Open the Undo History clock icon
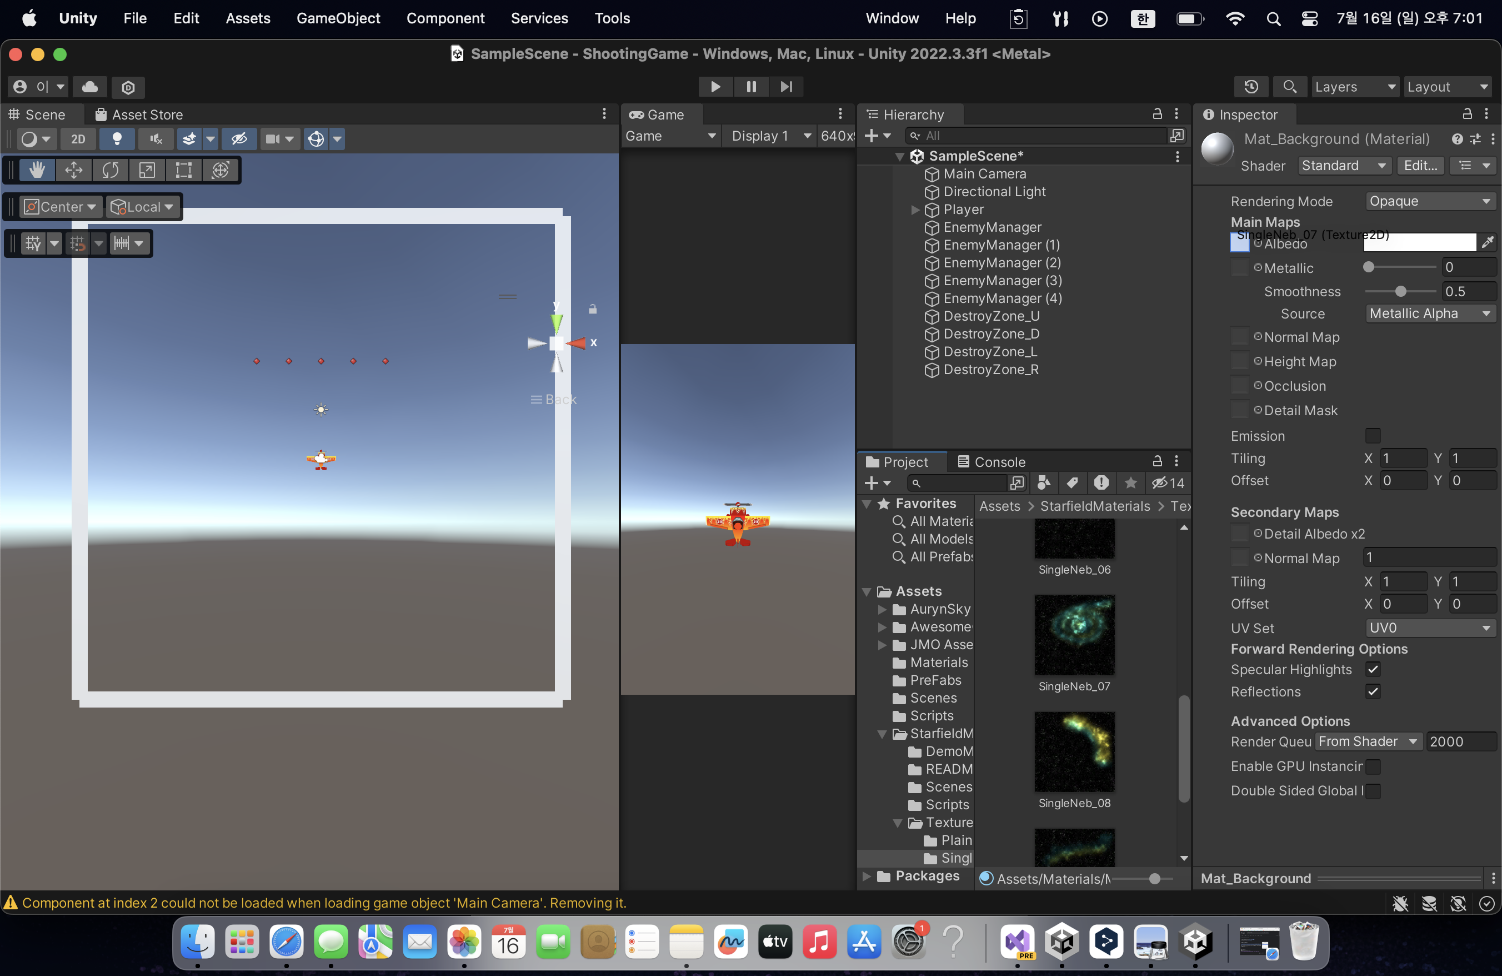1502x976 pixels. (1251, 87)
